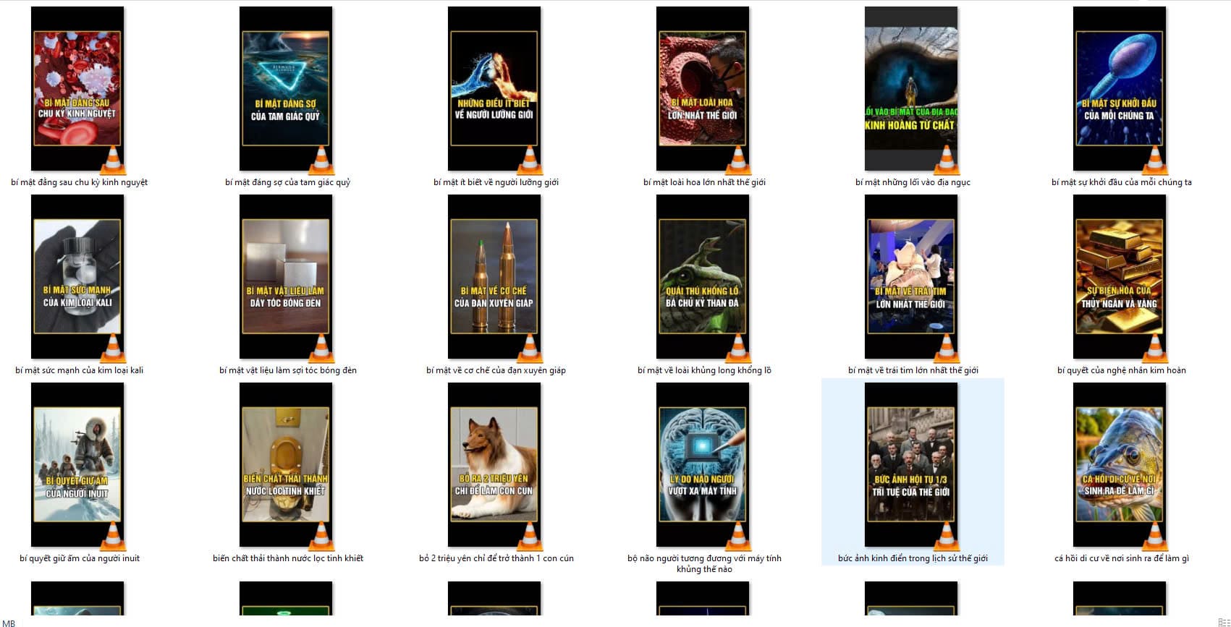Select the glowing ocean triangle video thumbnail
This screenshot has height=627, width=1231.
click(286, 89)
